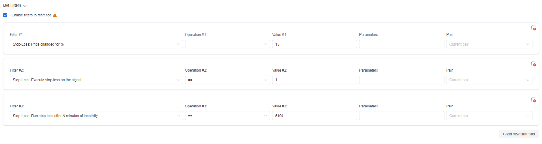Click the Parameters field of Filter #1
This screenshot has width=542, height=144.
click(401, 44)
